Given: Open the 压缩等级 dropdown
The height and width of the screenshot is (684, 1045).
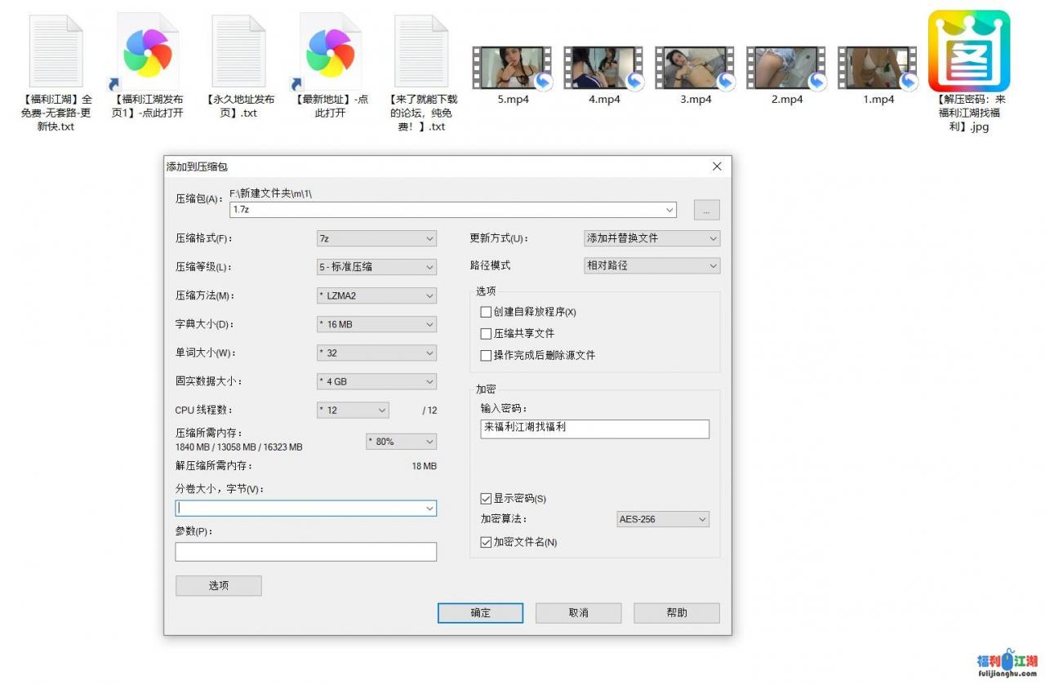Looking at the screenshot, I should click(376, 267).
